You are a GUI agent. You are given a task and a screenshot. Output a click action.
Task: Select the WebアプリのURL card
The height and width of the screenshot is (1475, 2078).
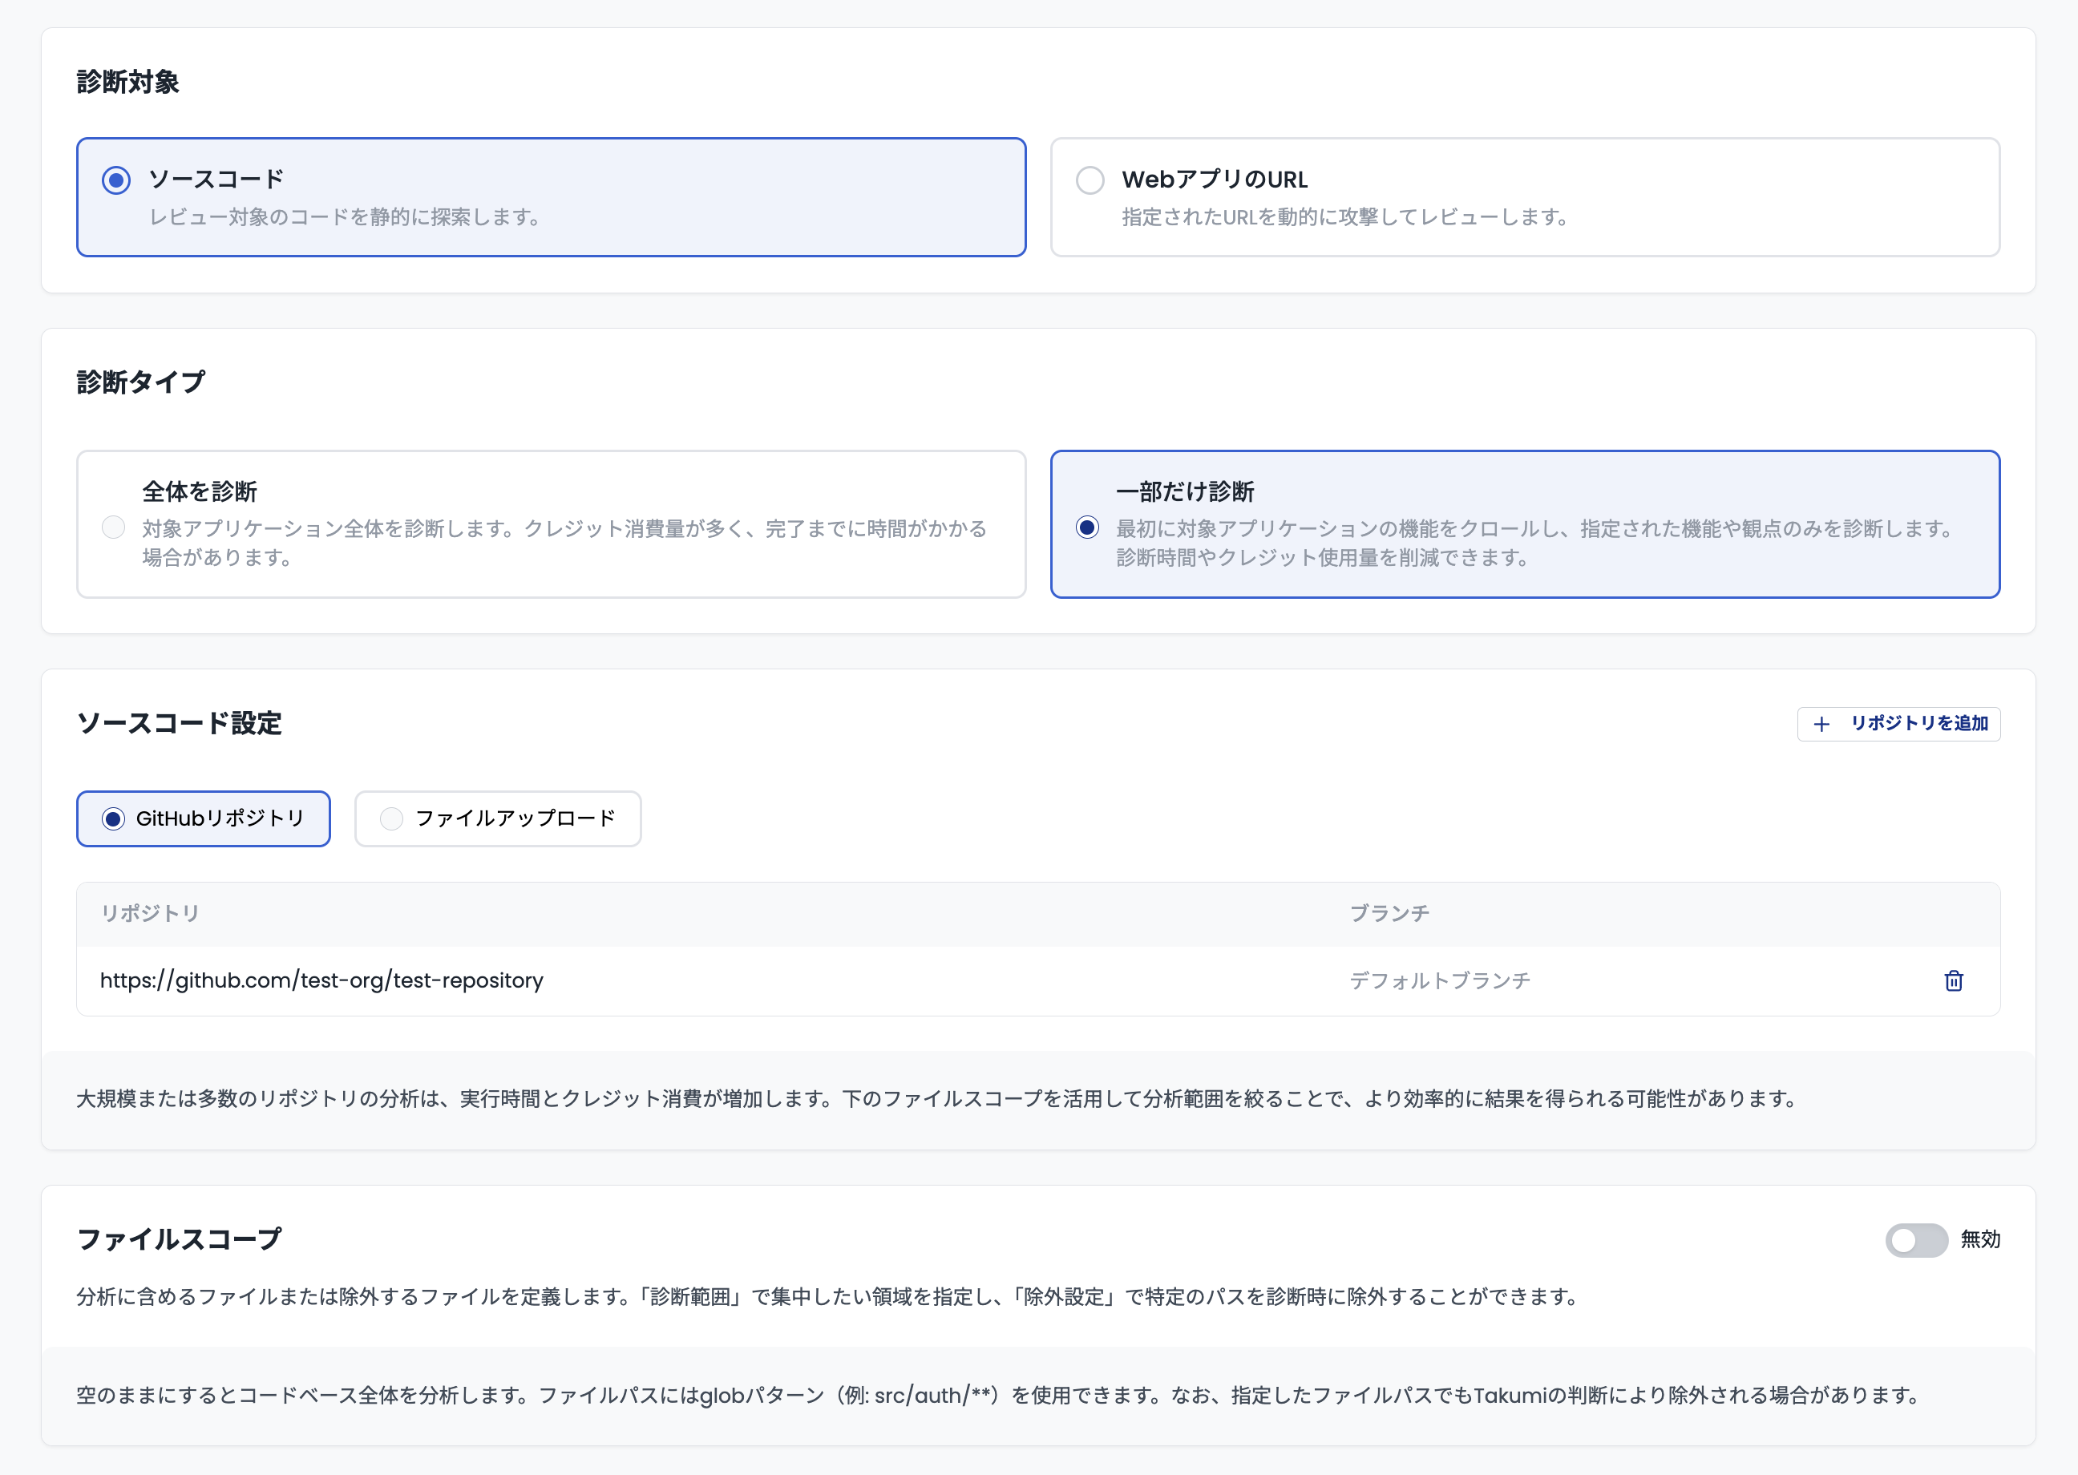[1526, 196]
